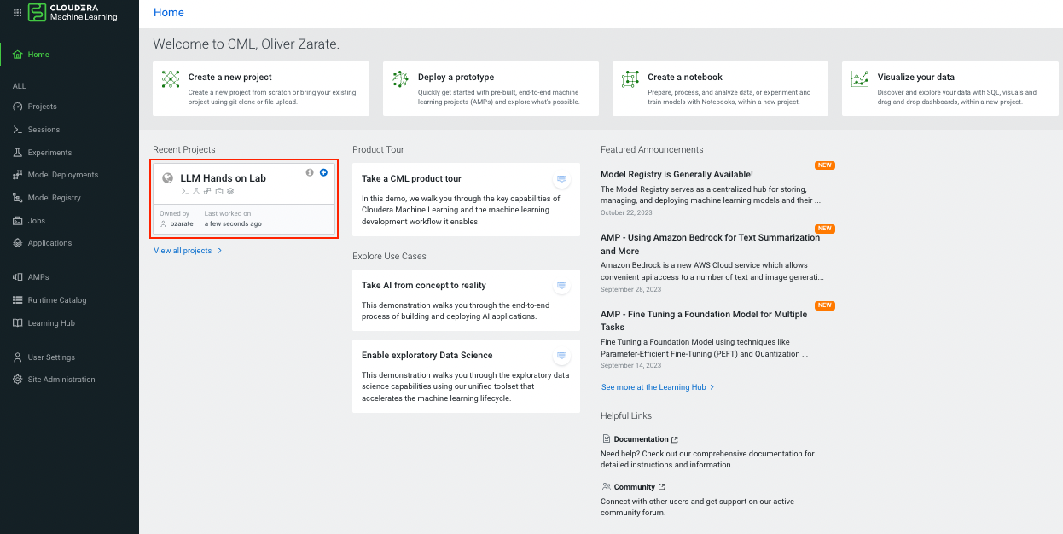Click the ozarate owner name
Image resolution: width=1063 pixels, height=534 pixels.
pos(182,223)
